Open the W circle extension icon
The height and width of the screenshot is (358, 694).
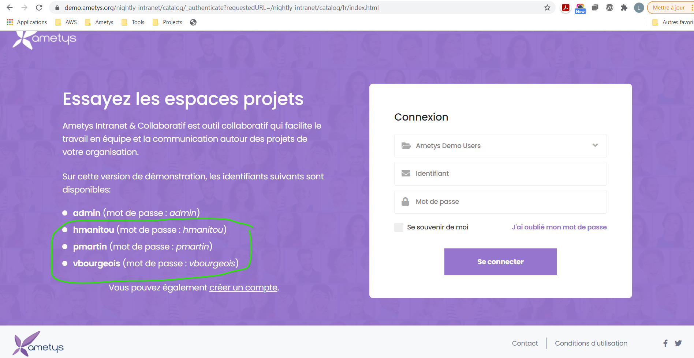pos(609,8)
